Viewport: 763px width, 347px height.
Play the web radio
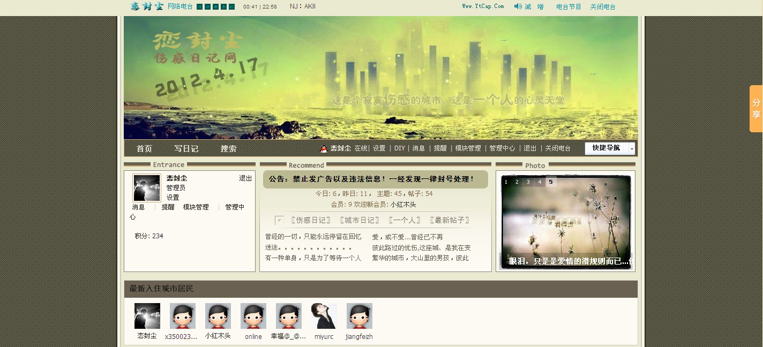click(223, 6)
